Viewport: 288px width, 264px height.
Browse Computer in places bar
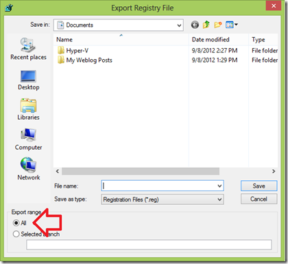tap(28, 140)
